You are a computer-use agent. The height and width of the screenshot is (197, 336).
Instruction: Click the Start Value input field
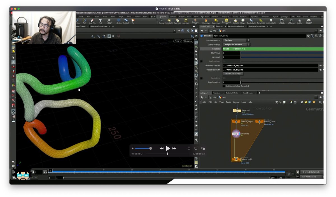pos(231,53)
